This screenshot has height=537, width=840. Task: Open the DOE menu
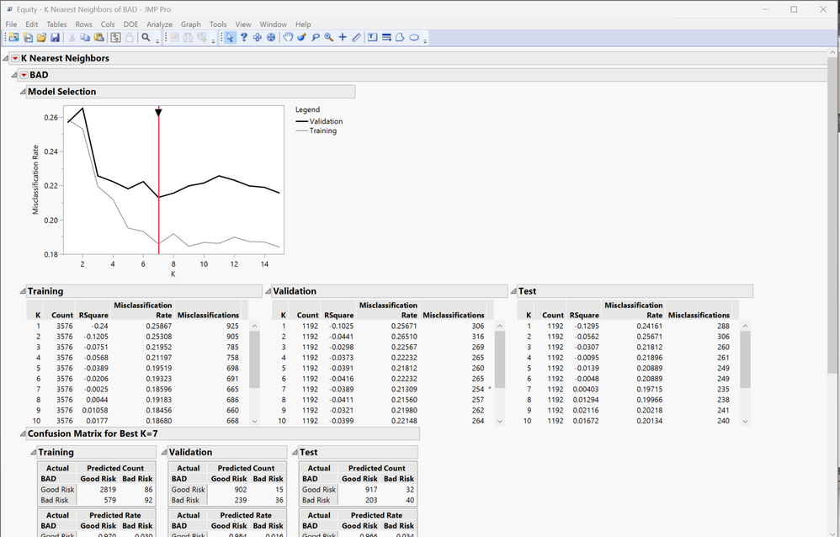130,24
